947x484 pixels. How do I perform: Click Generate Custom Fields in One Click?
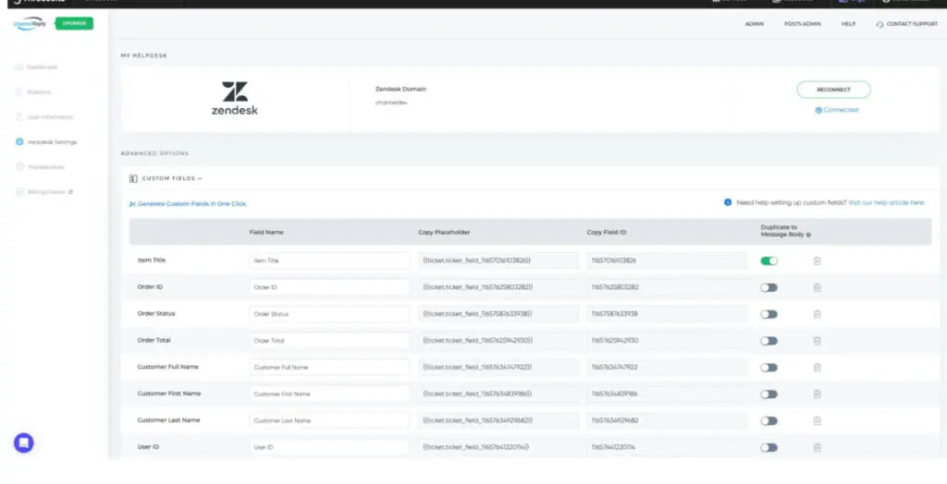click(191, 203)
